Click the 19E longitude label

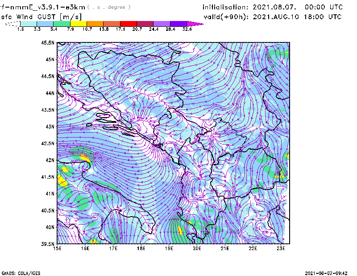(x=169, y=248)
